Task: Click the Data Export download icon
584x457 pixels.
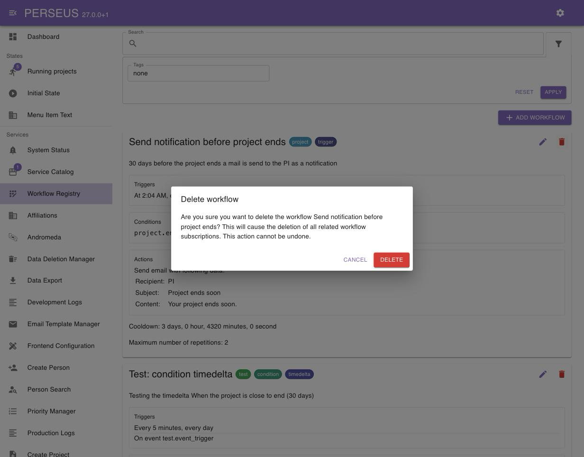Action: (x=13, y=281)
